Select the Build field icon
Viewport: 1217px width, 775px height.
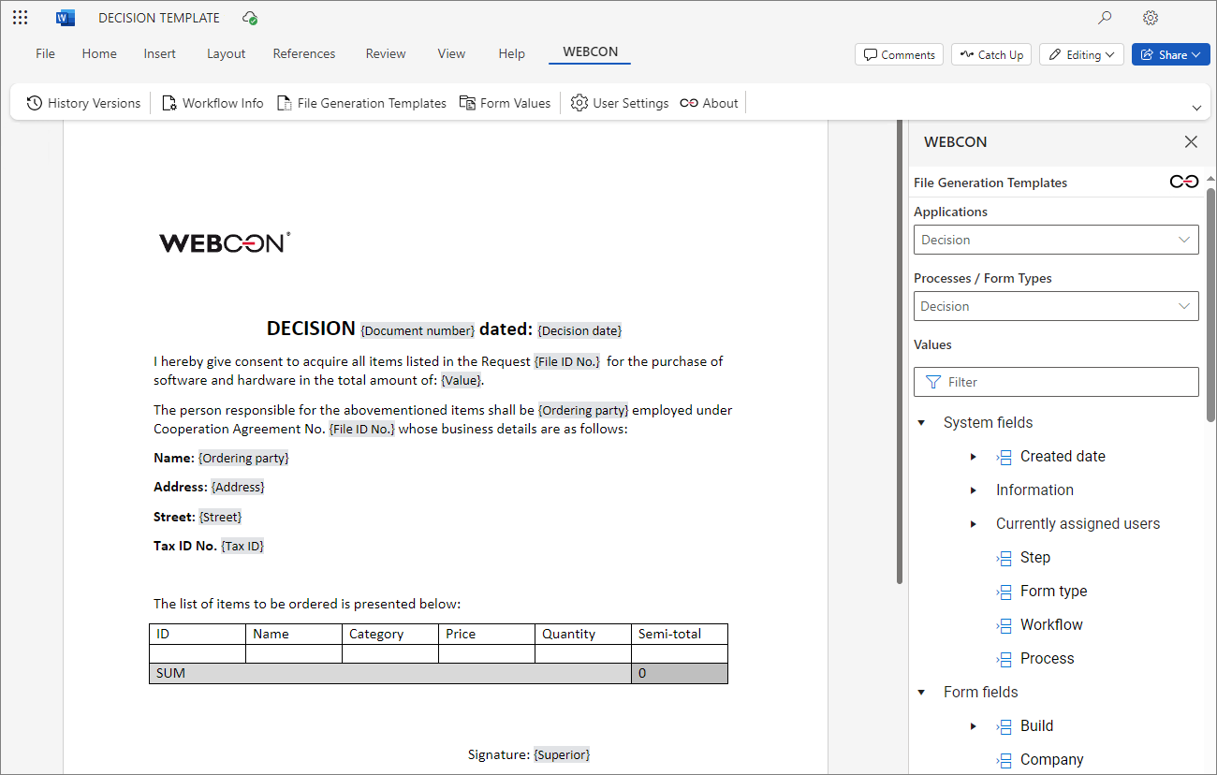pyautogui.click(x=1004, y=726)
